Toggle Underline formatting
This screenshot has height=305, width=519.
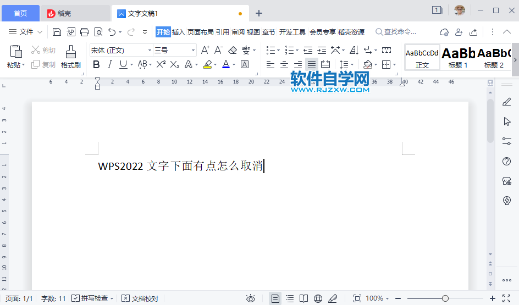point(123,64)
